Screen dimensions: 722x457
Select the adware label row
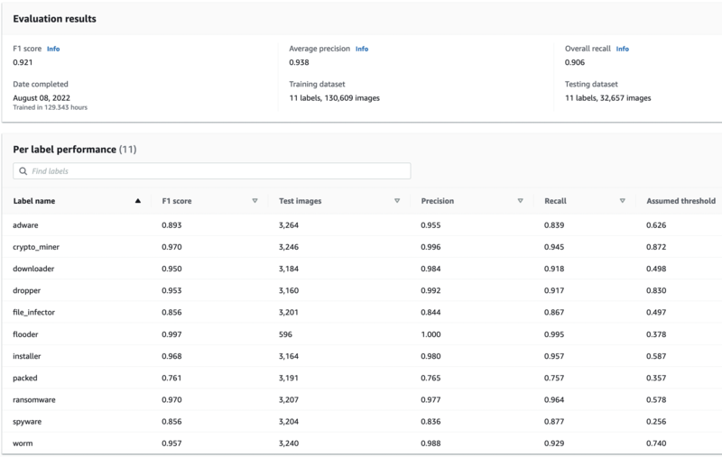(x=362, y=225)
